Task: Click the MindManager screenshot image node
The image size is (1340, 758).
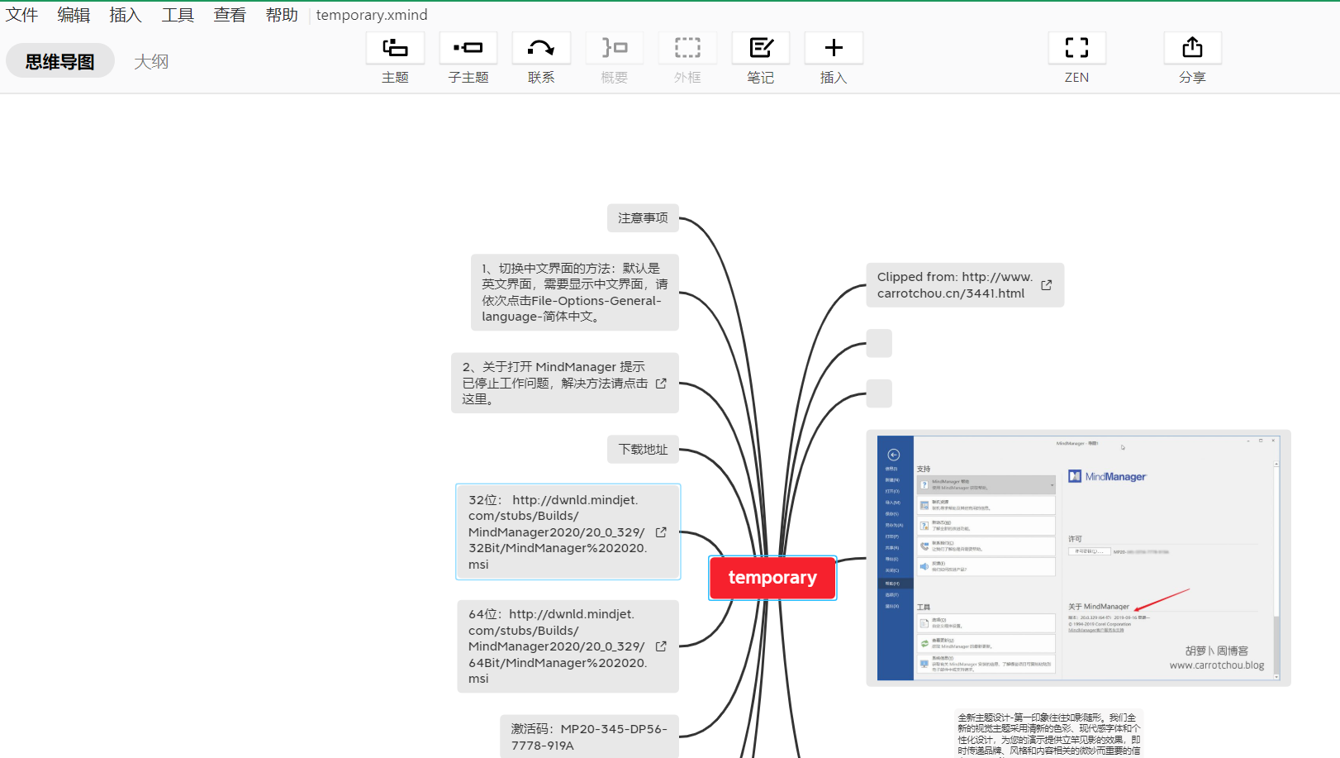Action: (x=1077, y=556)
